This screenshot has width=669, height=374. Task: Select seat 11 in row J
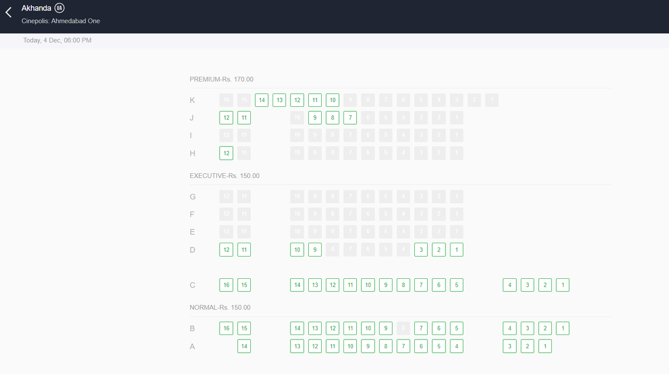tap(244, 117)
